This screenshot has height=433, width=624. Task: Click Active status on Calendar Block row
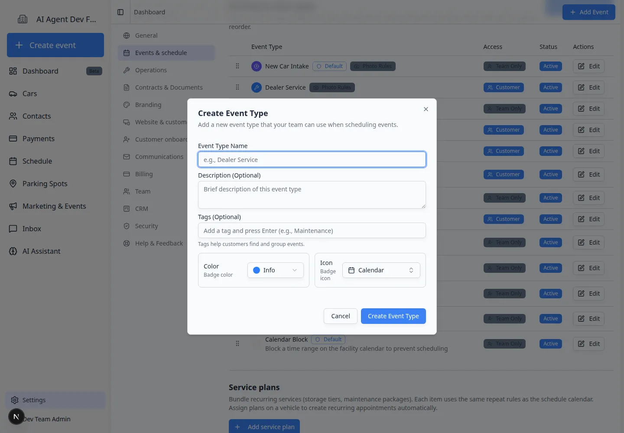tap(551, 344)
